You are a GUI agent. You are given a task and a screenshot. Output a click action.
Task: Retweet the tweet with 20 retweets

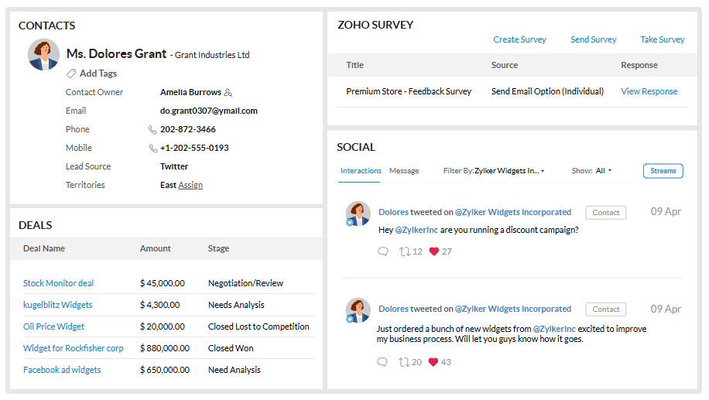[x=404, y=362]
